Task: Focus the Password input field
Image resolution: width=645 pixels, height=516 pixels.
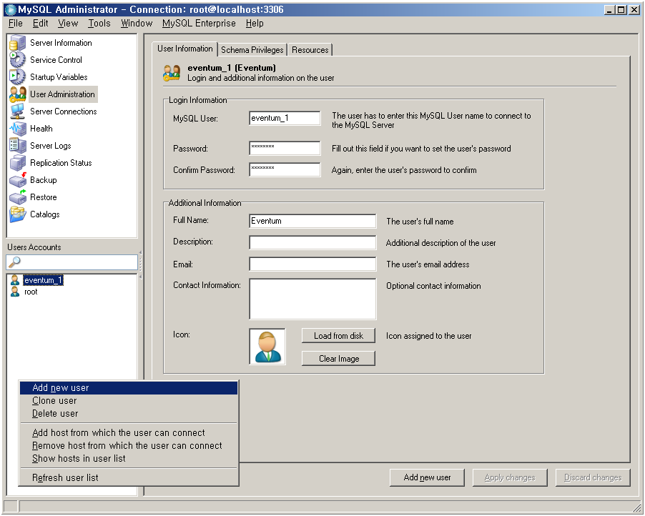Action: pos(285,149)
